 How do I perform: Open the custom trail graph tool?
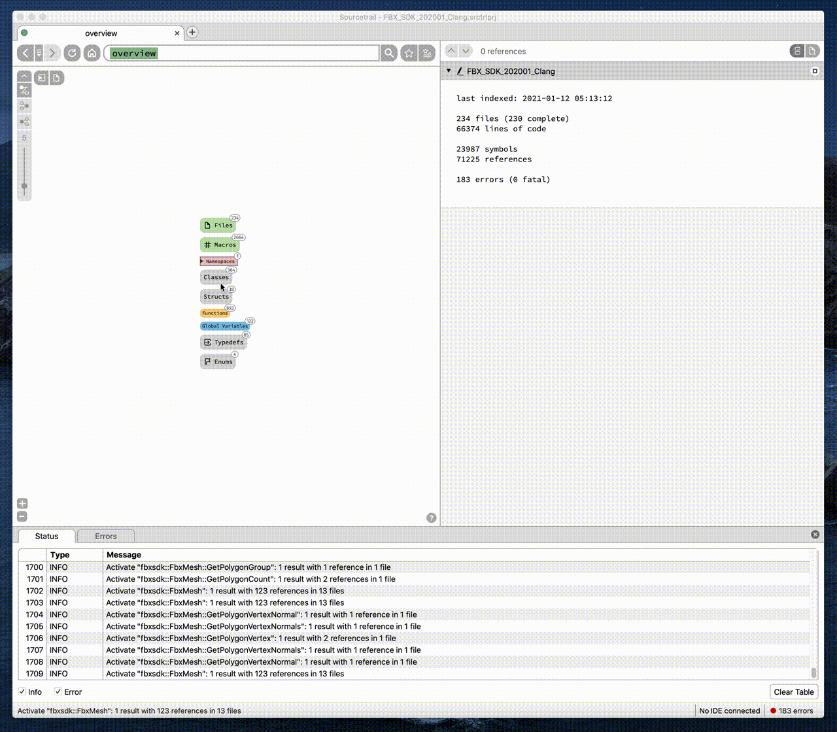click(24, 90)
